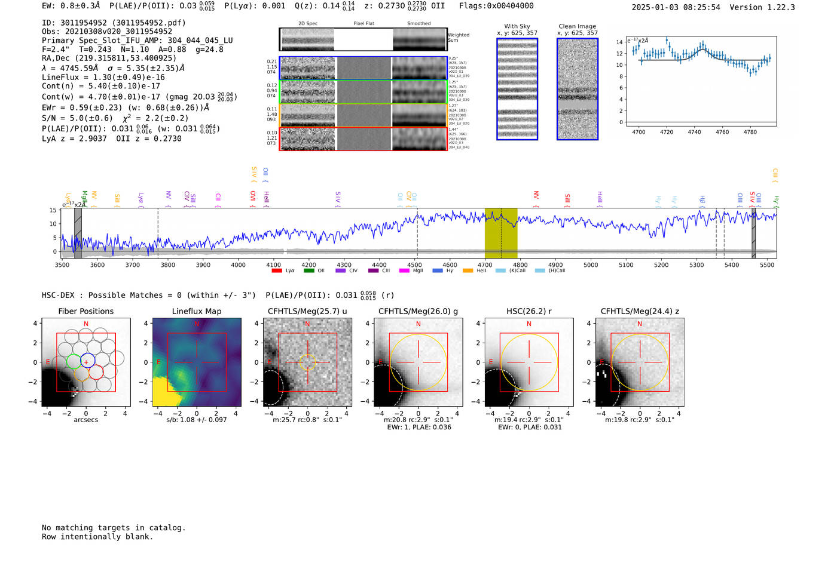Click the Obs: 20210308v020_3011954952 text
This screenshot has width=837, height=569.
pyautogui.click(x=107, y=32)
